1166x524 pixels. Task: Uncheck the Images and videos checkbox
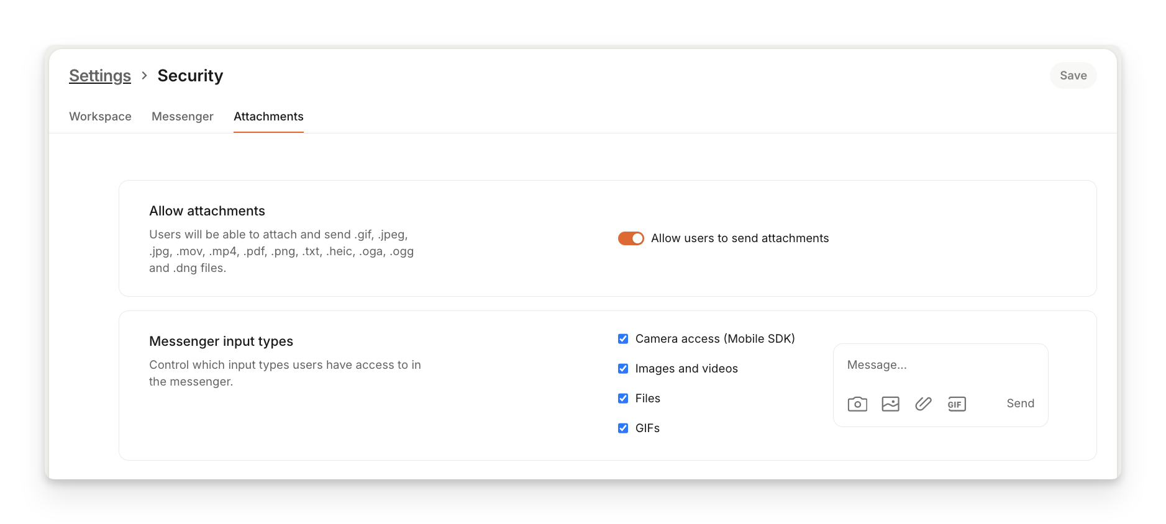coord(623,369)
